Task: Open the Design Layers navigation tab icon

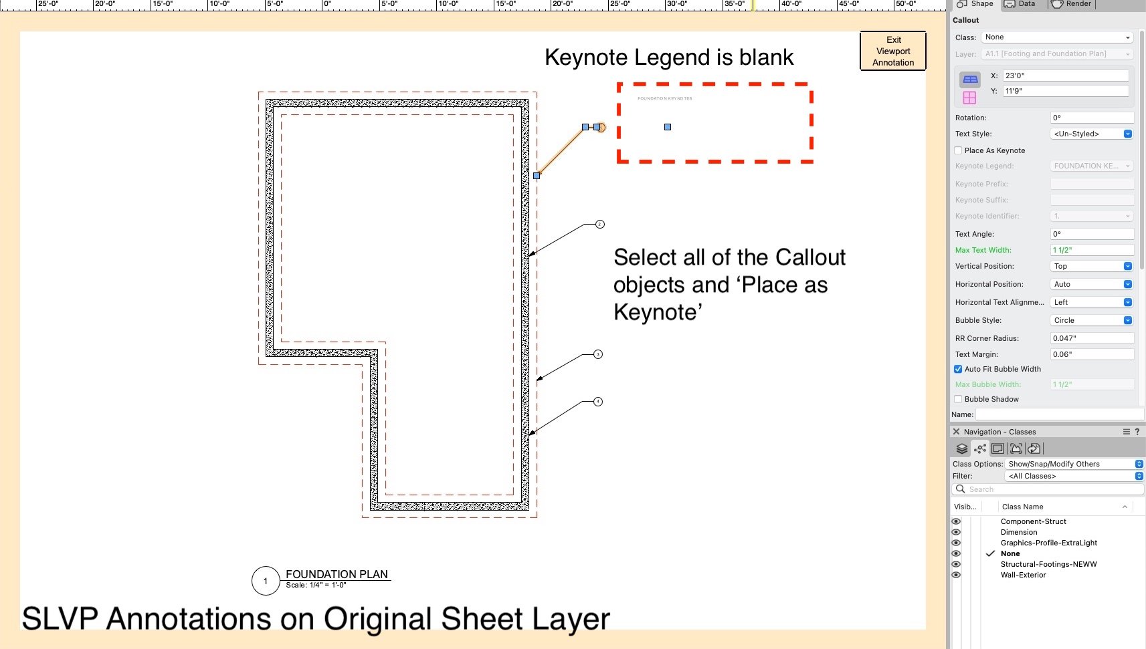Action: tap(962, 448)
